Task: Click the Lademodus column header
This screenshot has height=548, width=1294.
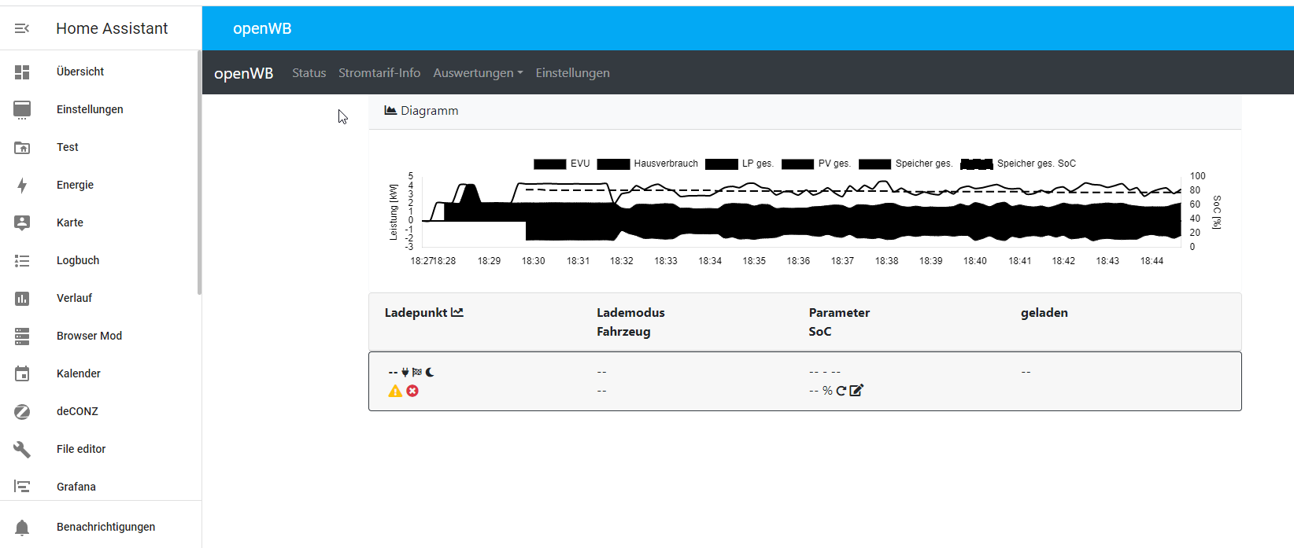Action: coord(630,312)
